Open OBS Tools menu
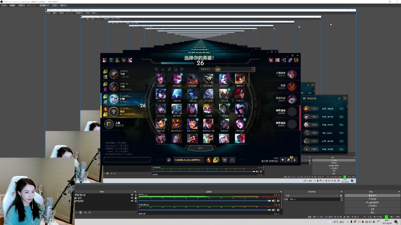The image size is (401, 225). tap(55, 5)
